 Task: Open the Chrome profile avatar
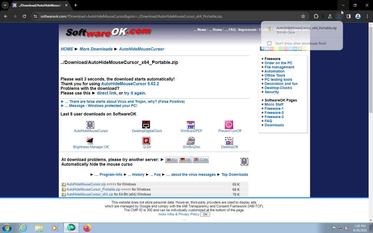(358, 16)
